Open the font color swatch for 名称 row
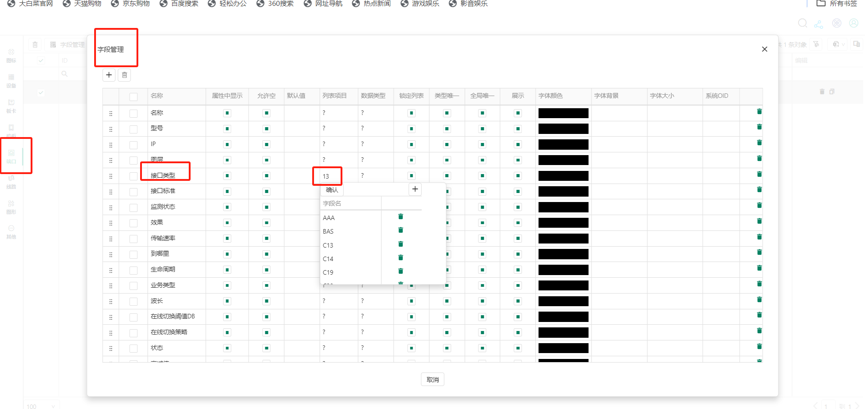Viewport: 865px width, 409px height. tap(563, 113)
